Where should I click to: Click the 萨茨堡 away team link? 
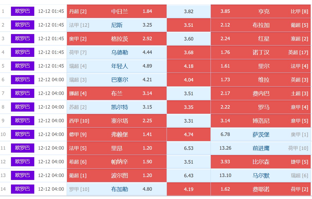point(261,134)
